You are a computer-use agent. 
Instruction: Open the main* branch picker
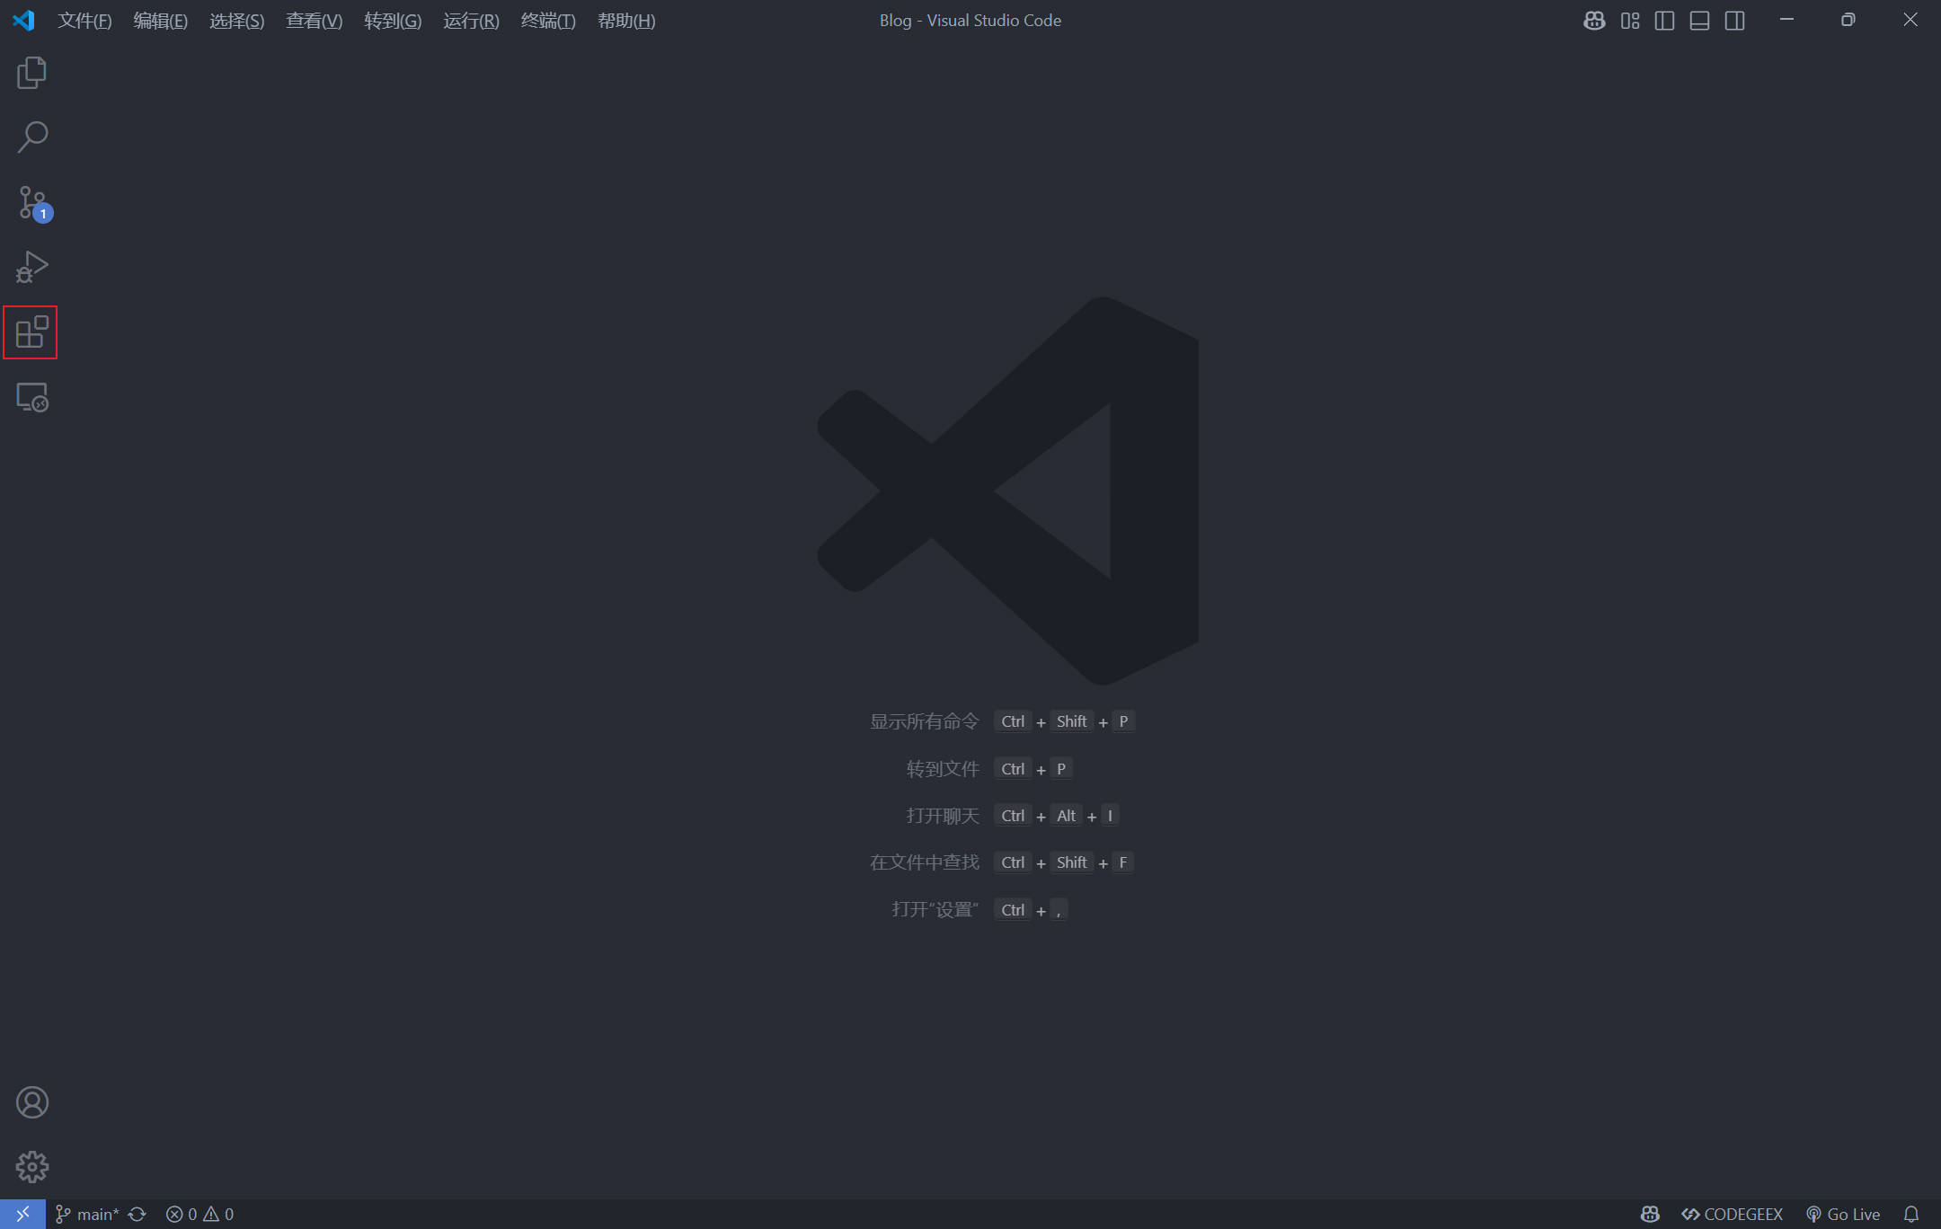coord(87,1214)
